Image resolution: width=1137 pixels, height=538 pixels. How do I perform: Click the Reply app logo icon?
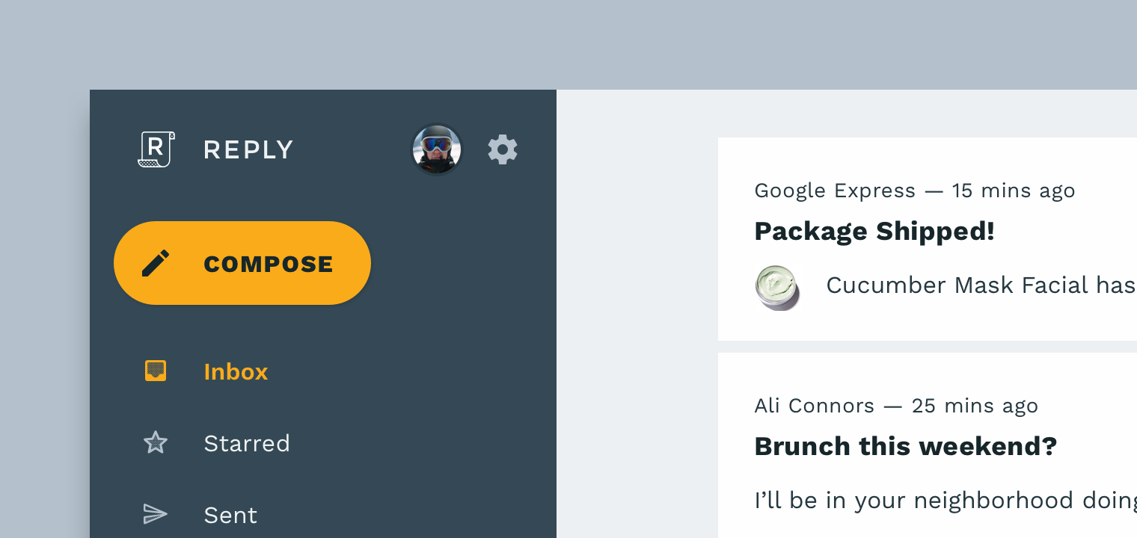155,149
